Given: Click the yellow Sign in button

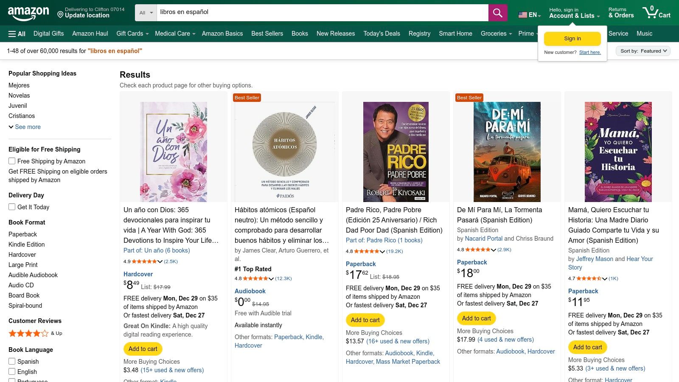Looking at the screenshot, I should 572,38.
